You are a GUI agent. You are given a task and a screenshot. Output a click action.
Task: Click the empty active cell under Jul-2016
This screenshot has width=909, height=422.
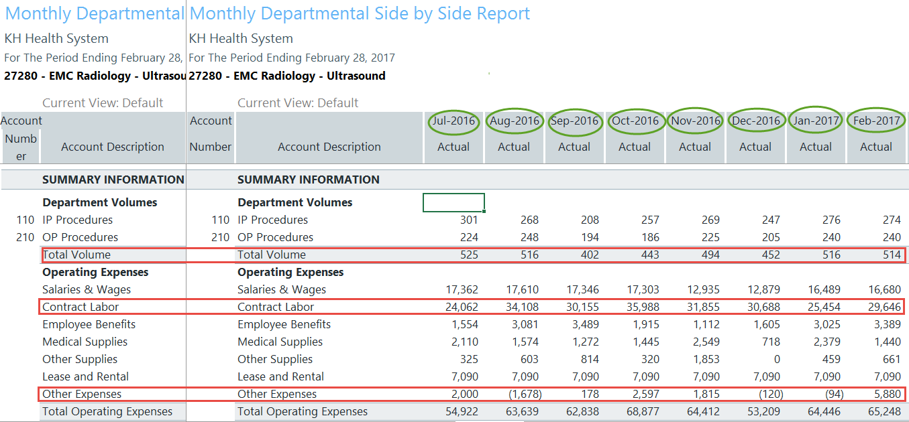click(x=453, y=202)
